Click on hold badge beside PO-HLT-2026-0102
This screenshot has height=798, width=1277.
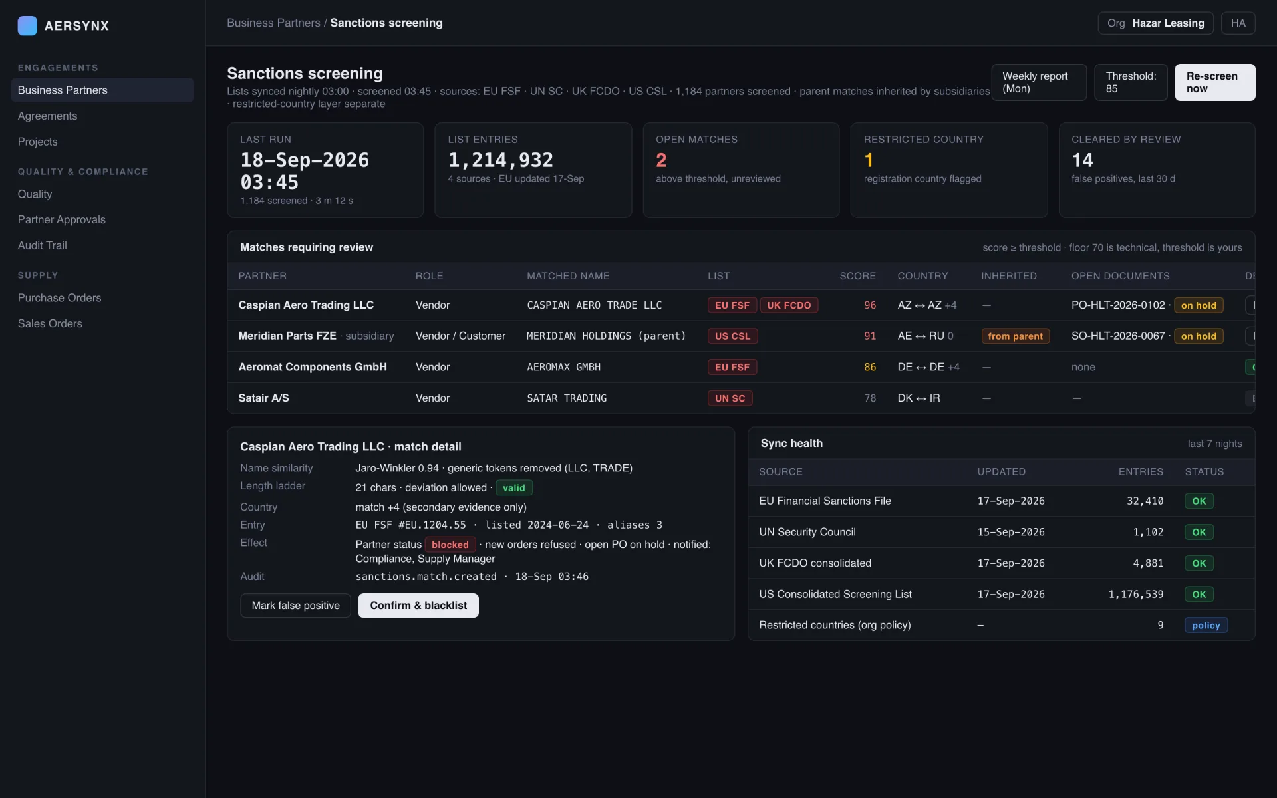coord(1199,305)
